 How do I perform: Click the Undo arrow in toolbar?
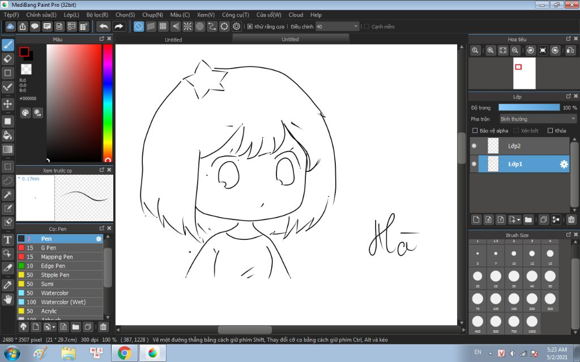pyautogui.click(x=104, y=27)
